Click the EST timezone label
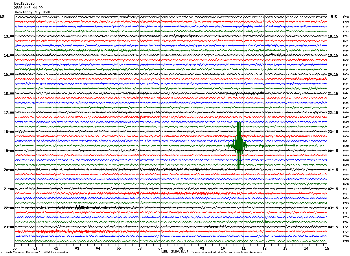This screenshot has height=256, width=350. coord(3,16)
